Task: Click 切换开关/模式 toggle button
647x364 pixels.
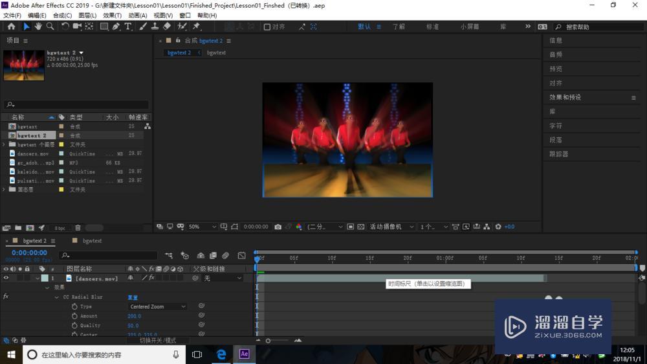Action: click(158, 341)
